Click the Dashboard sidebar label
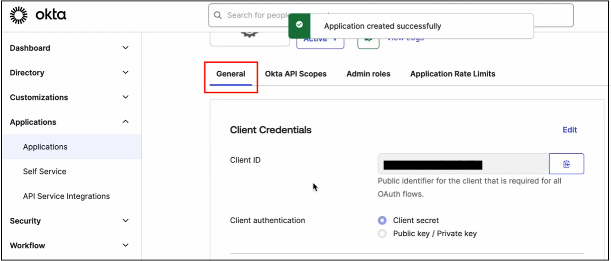611x261 pixels. click(30, 48)
